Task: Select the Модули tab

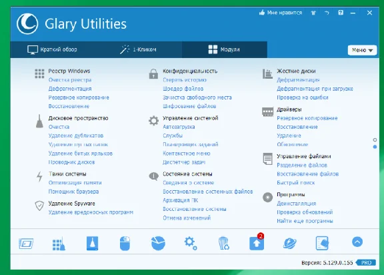Action: 224,49
